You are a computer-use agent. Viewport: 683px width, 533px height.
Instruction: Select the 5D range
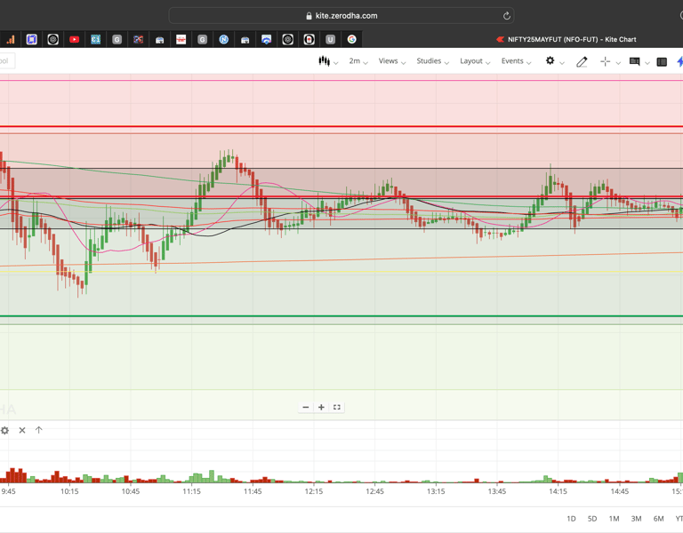pyautogui.click(x=592, y=519)
